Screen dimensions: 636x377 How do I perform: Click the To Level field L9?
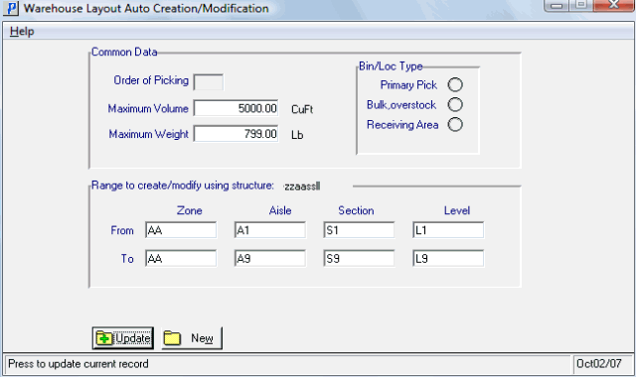click(x=448, y=258)
